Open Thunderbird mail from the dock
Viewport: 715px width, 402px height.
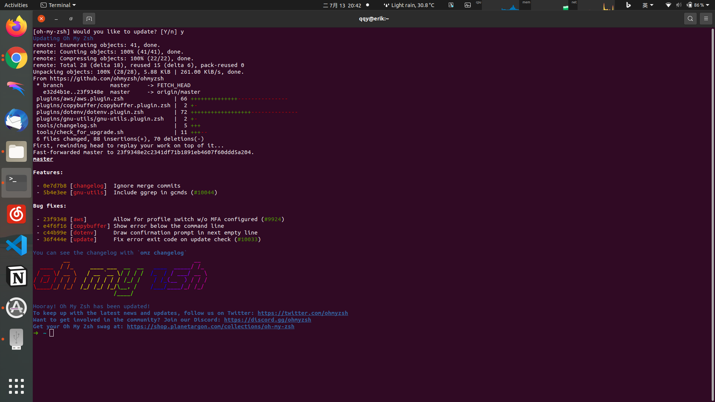(x=16, y=120)
